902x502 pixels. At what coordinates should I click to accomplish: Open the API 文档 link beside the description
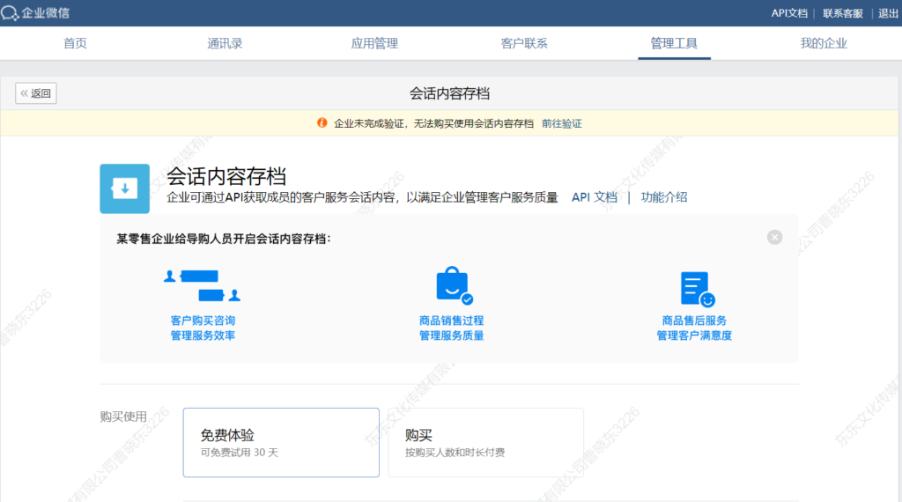point(595,197)
